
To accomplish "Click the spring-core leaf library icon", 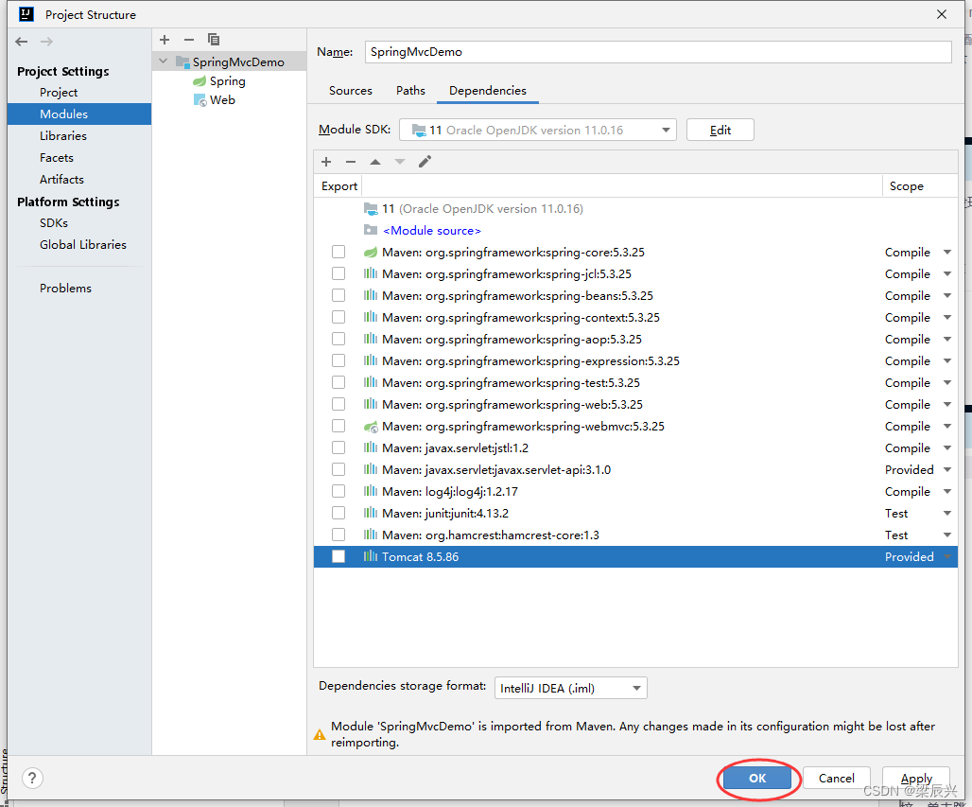I will pos(370,253).
